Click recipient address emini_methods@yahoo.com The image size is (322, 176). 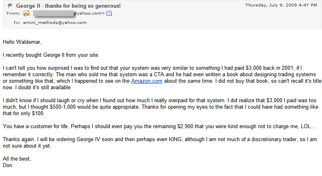55,23
